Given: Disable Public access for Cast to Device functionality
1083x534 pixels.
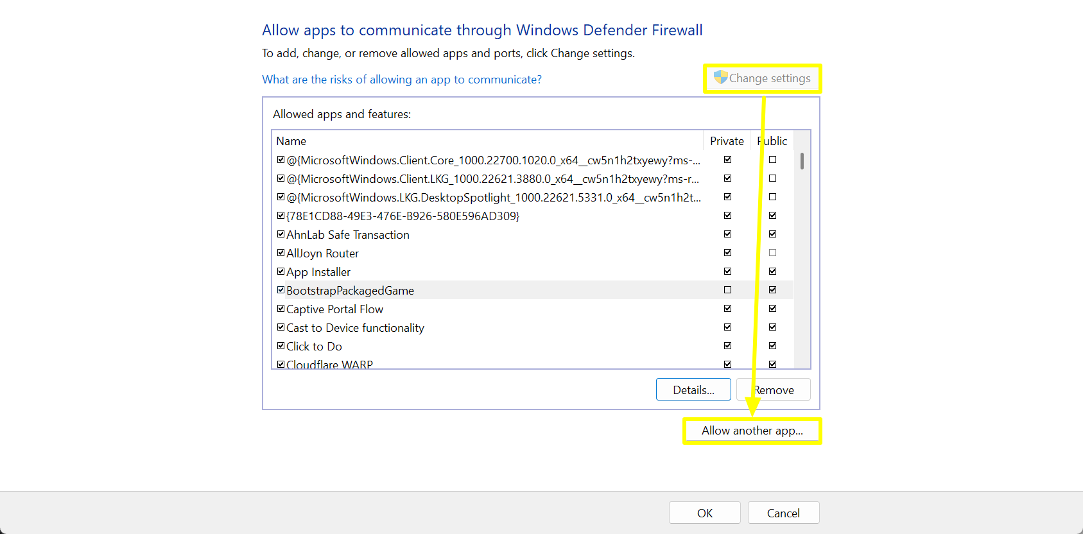Looking at the screenshot, I should [772, 327].
